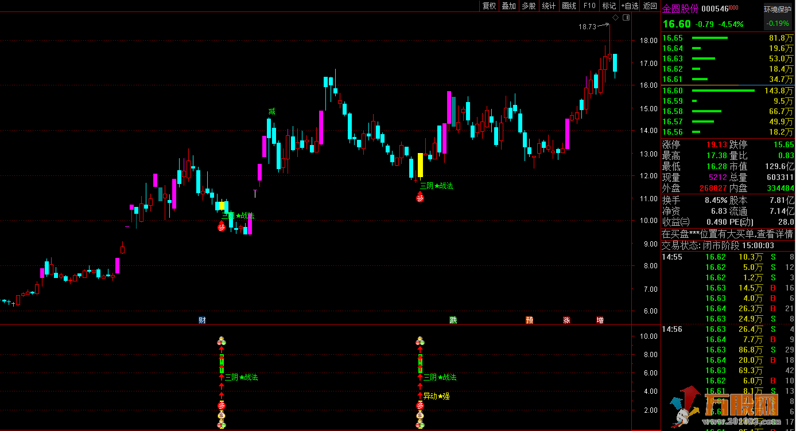Click the diamond icon above the chart

[615, 18]
